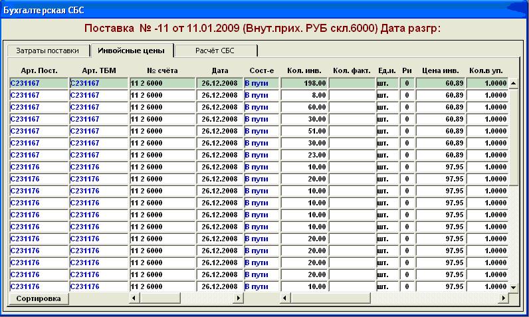The height and width of the screenshot is (317, 529).
Task: Click empty Кол. факт. field in the 198.00 row
Action: click(352, 83)
